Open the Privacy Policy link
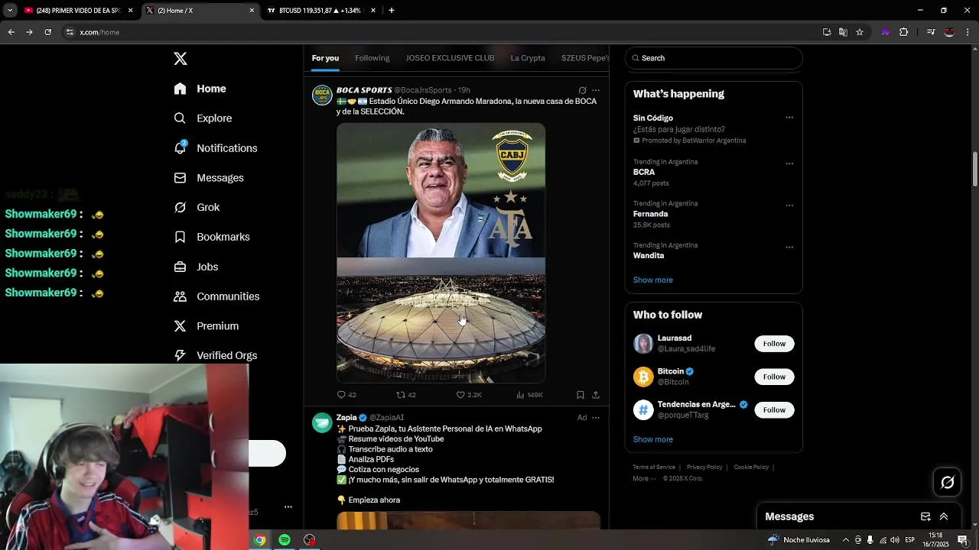This screenshot has width=979, height=550. click(704, 467)
